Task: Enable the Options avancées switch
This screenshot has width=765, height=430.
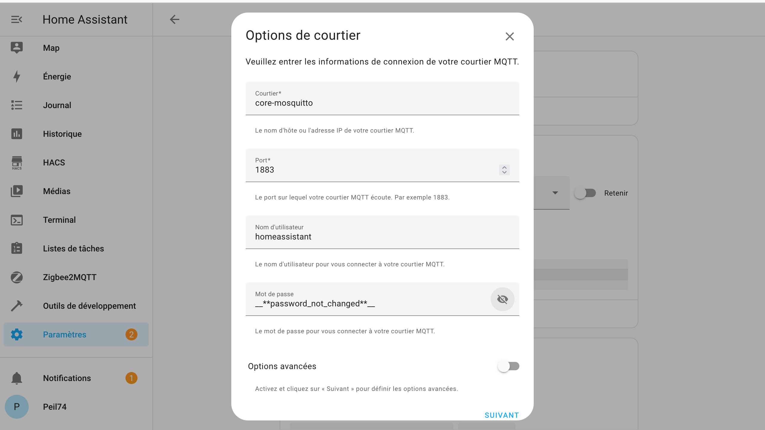Action: (508, 366)
